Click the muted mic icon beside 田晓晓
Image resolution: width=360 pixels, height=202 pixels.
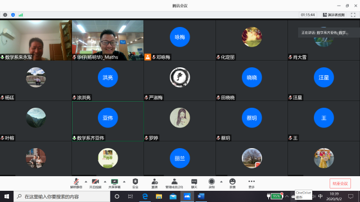point(218,98)
